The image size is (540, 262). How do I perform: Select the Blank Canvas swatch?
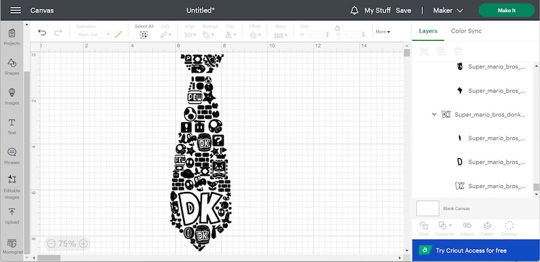[428, 208]
